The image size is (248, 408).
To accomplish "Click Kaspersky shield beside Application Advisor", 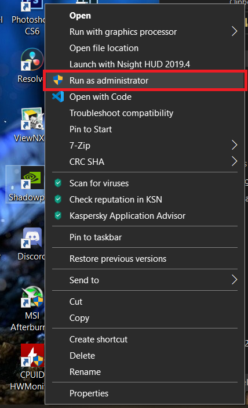I will tap(58, 215).
